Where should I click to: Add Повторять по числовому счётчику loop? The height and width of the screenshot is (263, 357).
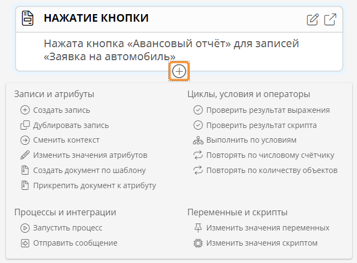tap(270, 155)
